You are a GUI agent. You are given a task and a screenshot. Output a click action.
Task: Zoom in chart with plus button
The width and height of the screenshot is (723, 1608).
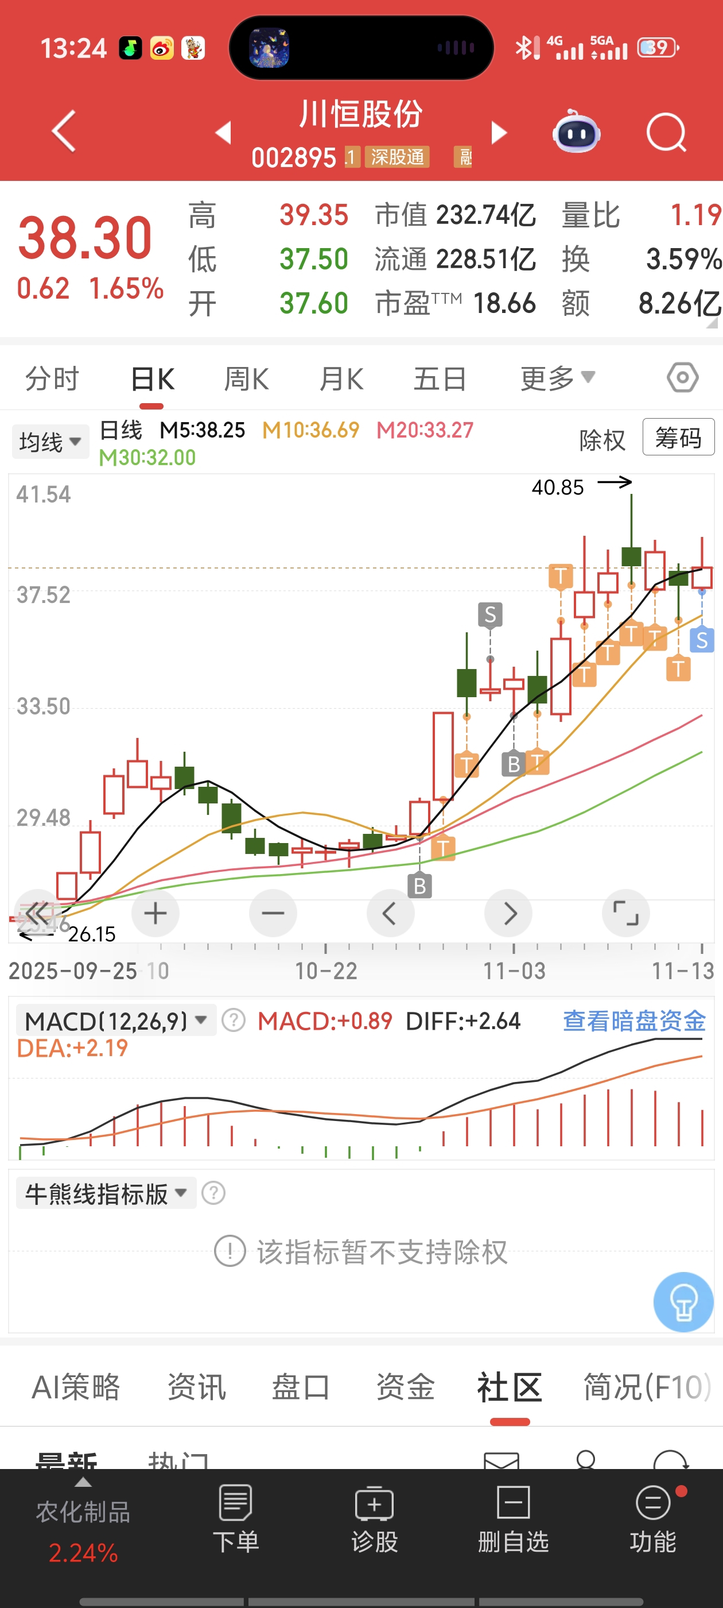[x=156, y=913]
